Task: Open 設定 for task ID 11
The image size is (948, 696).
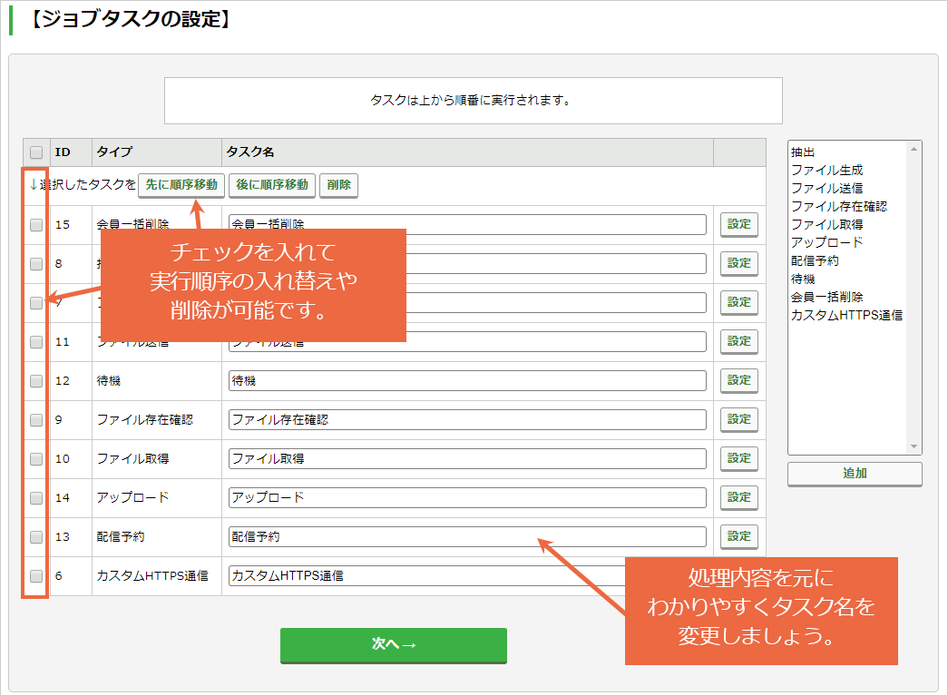Action: click(738, 342)
